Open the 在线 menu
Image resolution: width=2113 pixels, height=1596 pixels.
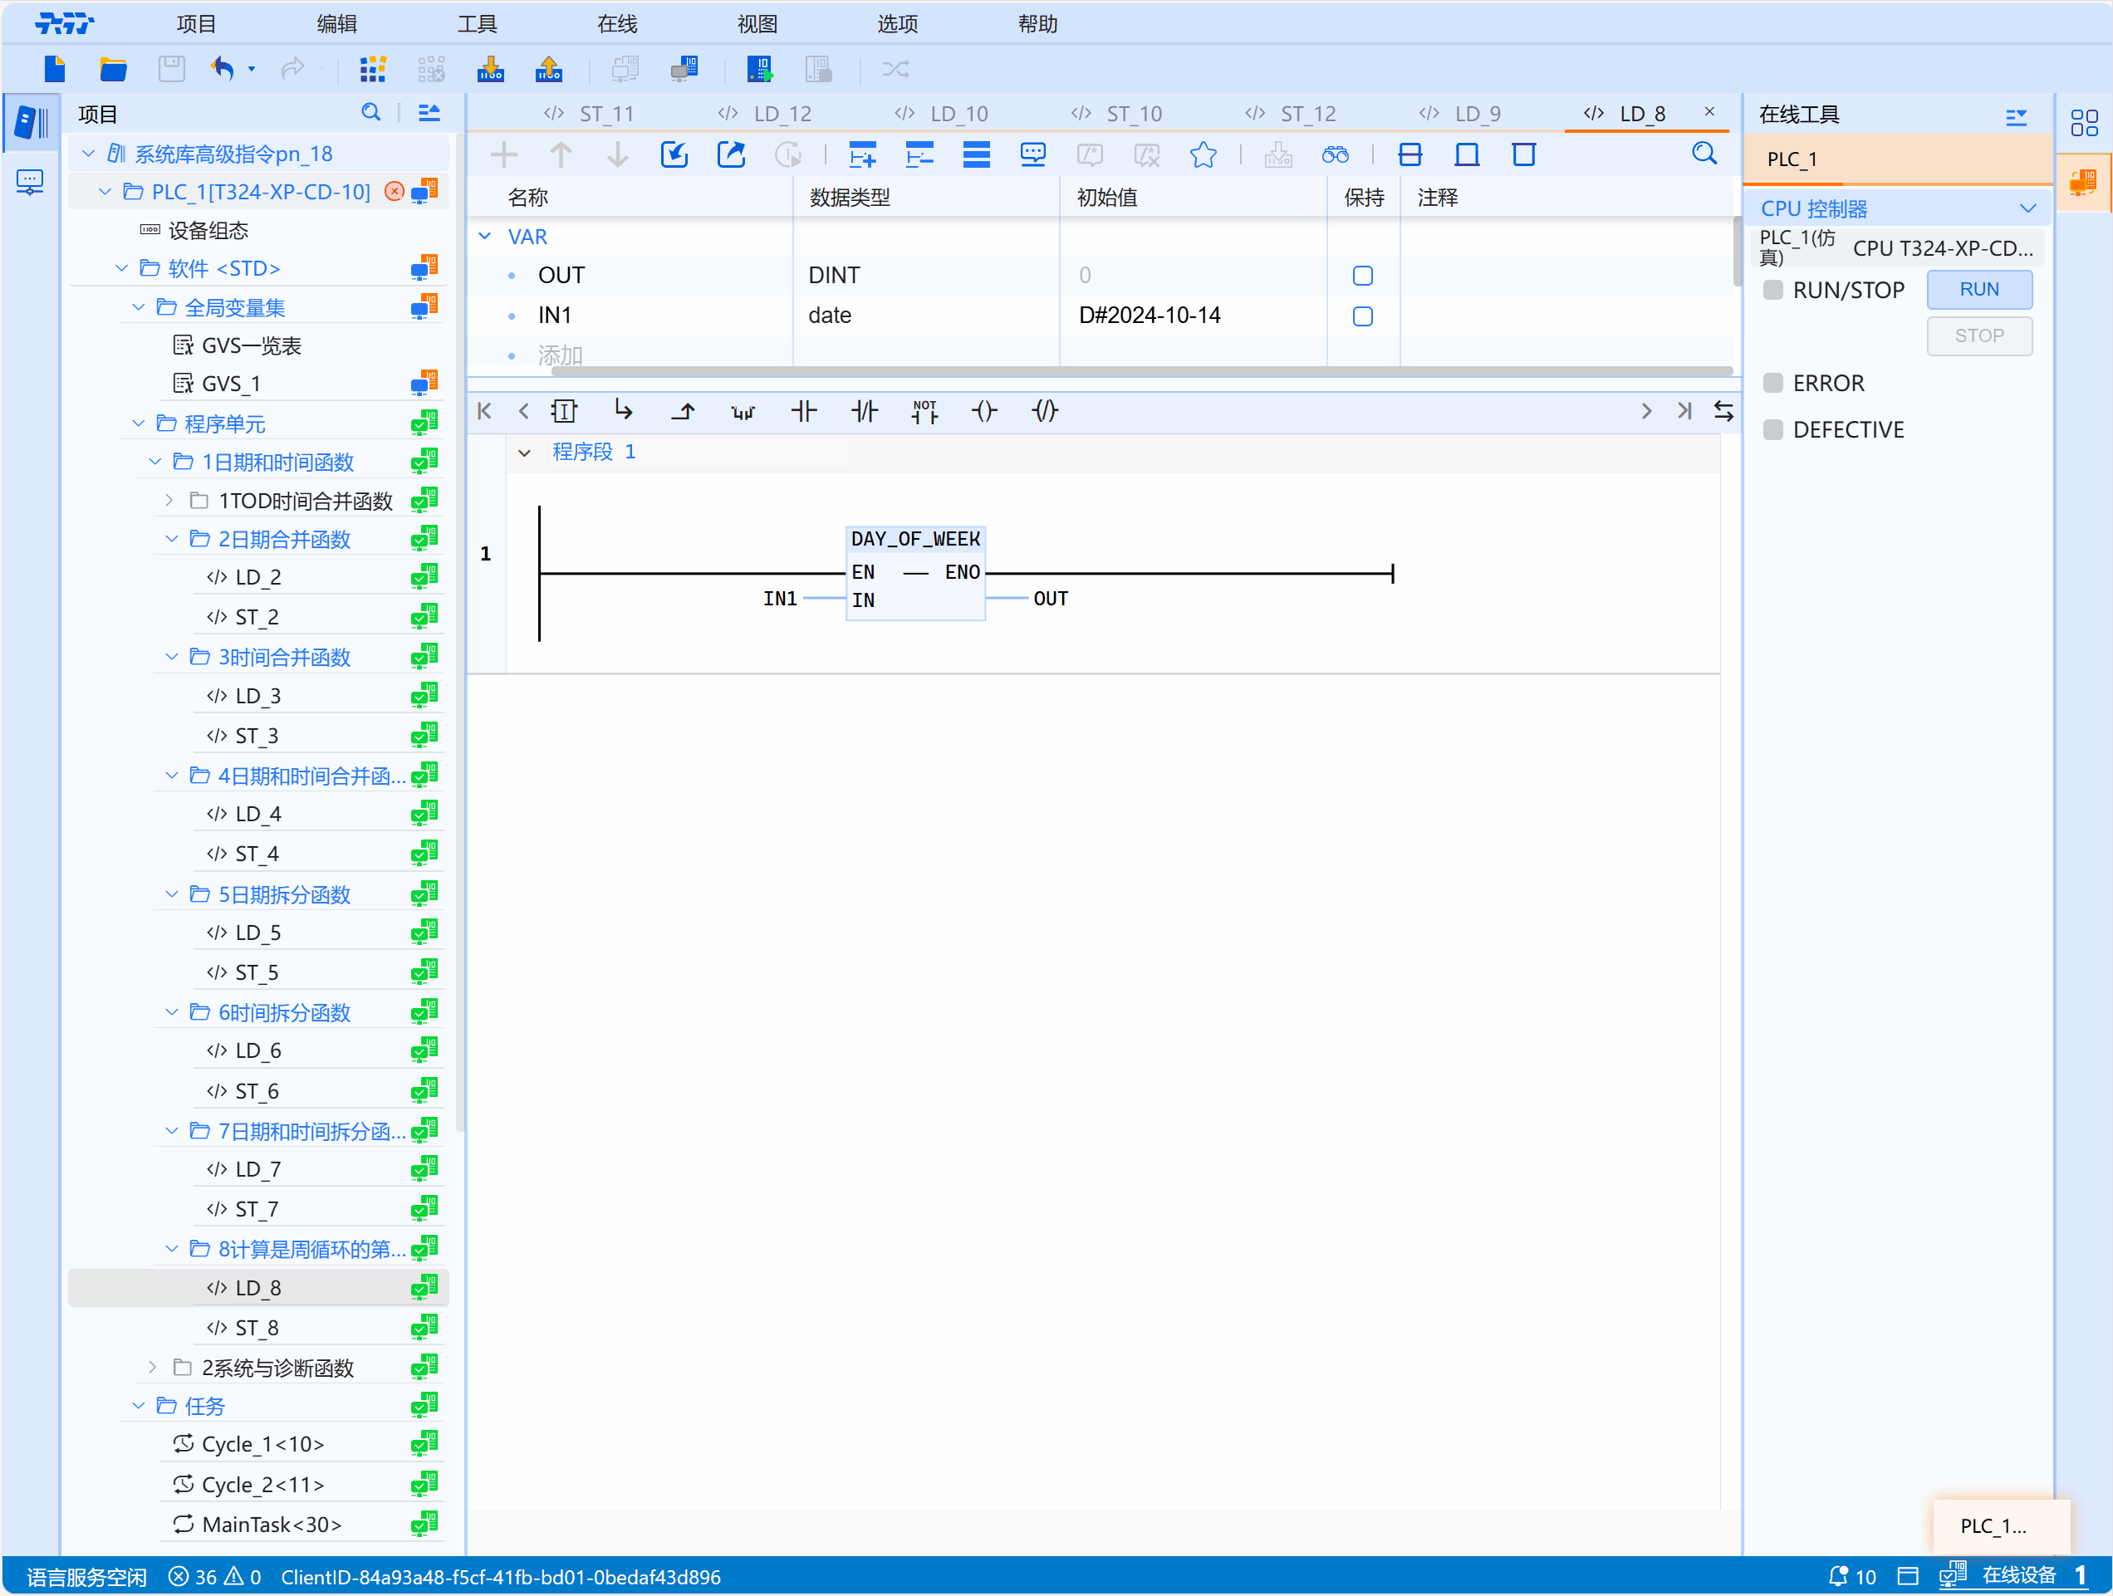click(616, 24)
